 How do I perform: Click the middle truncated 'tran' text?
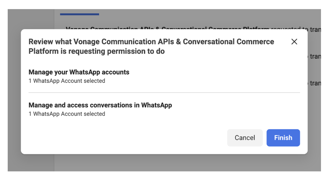[x=315, y=56]
